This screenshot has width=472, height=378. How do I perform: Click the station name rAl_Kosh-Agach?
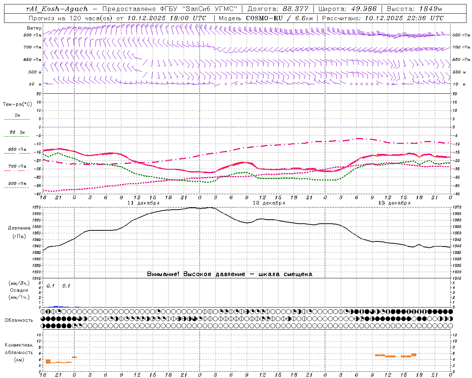tap(57, 9)
